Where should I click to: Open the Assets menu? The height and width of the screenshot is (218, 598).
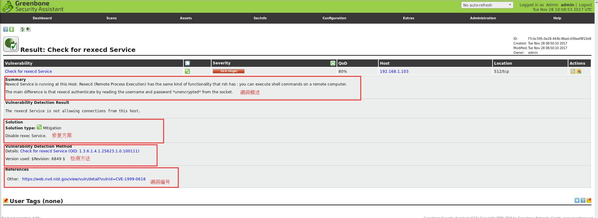coord(186,18)
